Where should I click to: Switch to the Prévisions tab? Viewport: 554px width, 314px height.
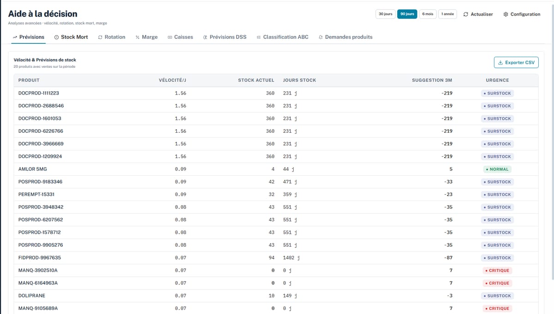29,37
